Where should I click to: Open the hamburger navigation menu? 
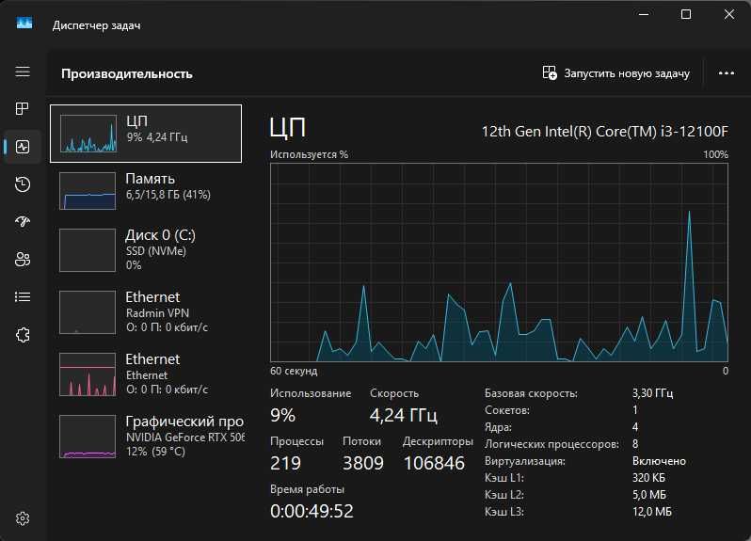(23, 72)
